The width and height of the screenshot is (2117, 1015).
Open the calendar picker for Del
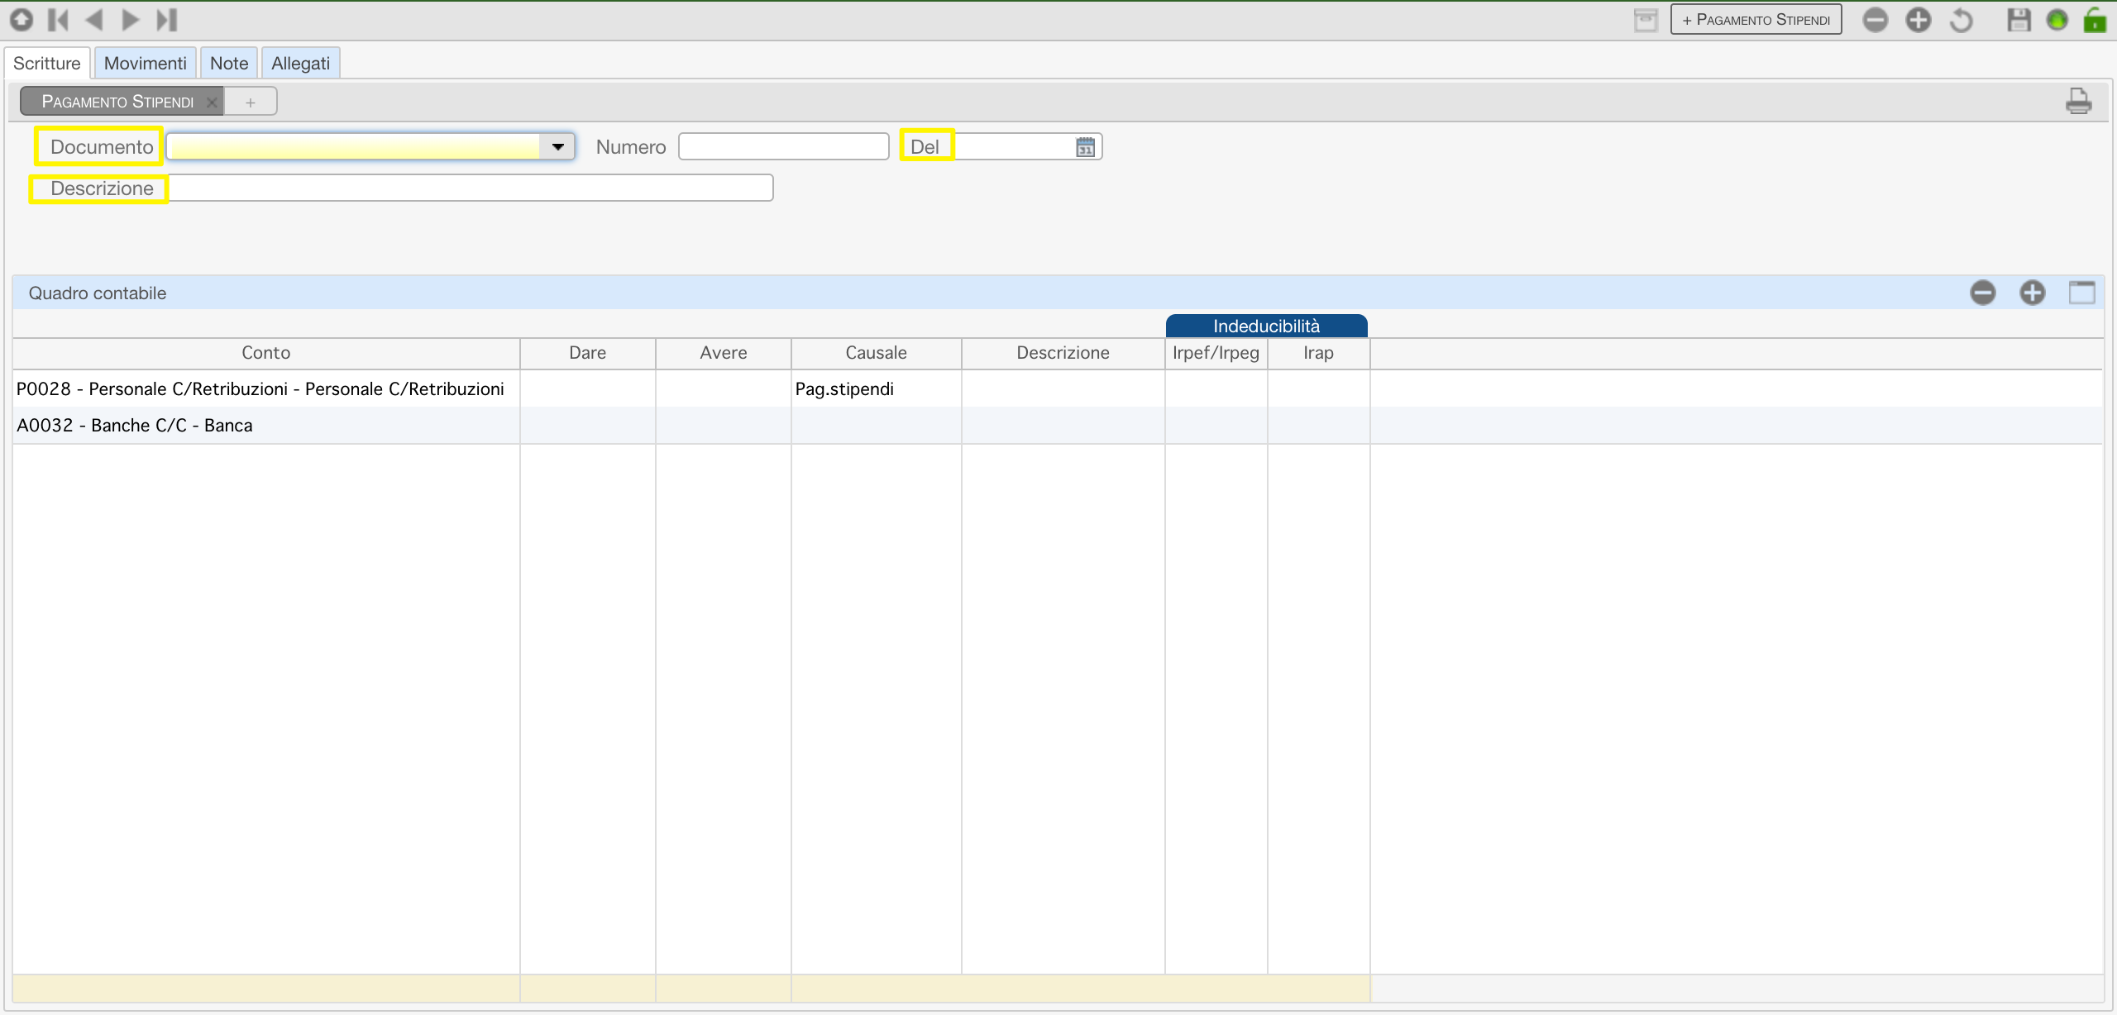[x=1085, y=147]
